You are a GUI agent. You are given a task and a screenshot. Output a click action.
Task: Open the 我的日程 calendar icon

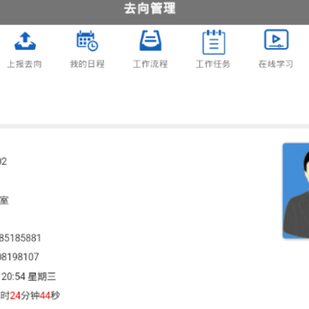pos(88,41)
